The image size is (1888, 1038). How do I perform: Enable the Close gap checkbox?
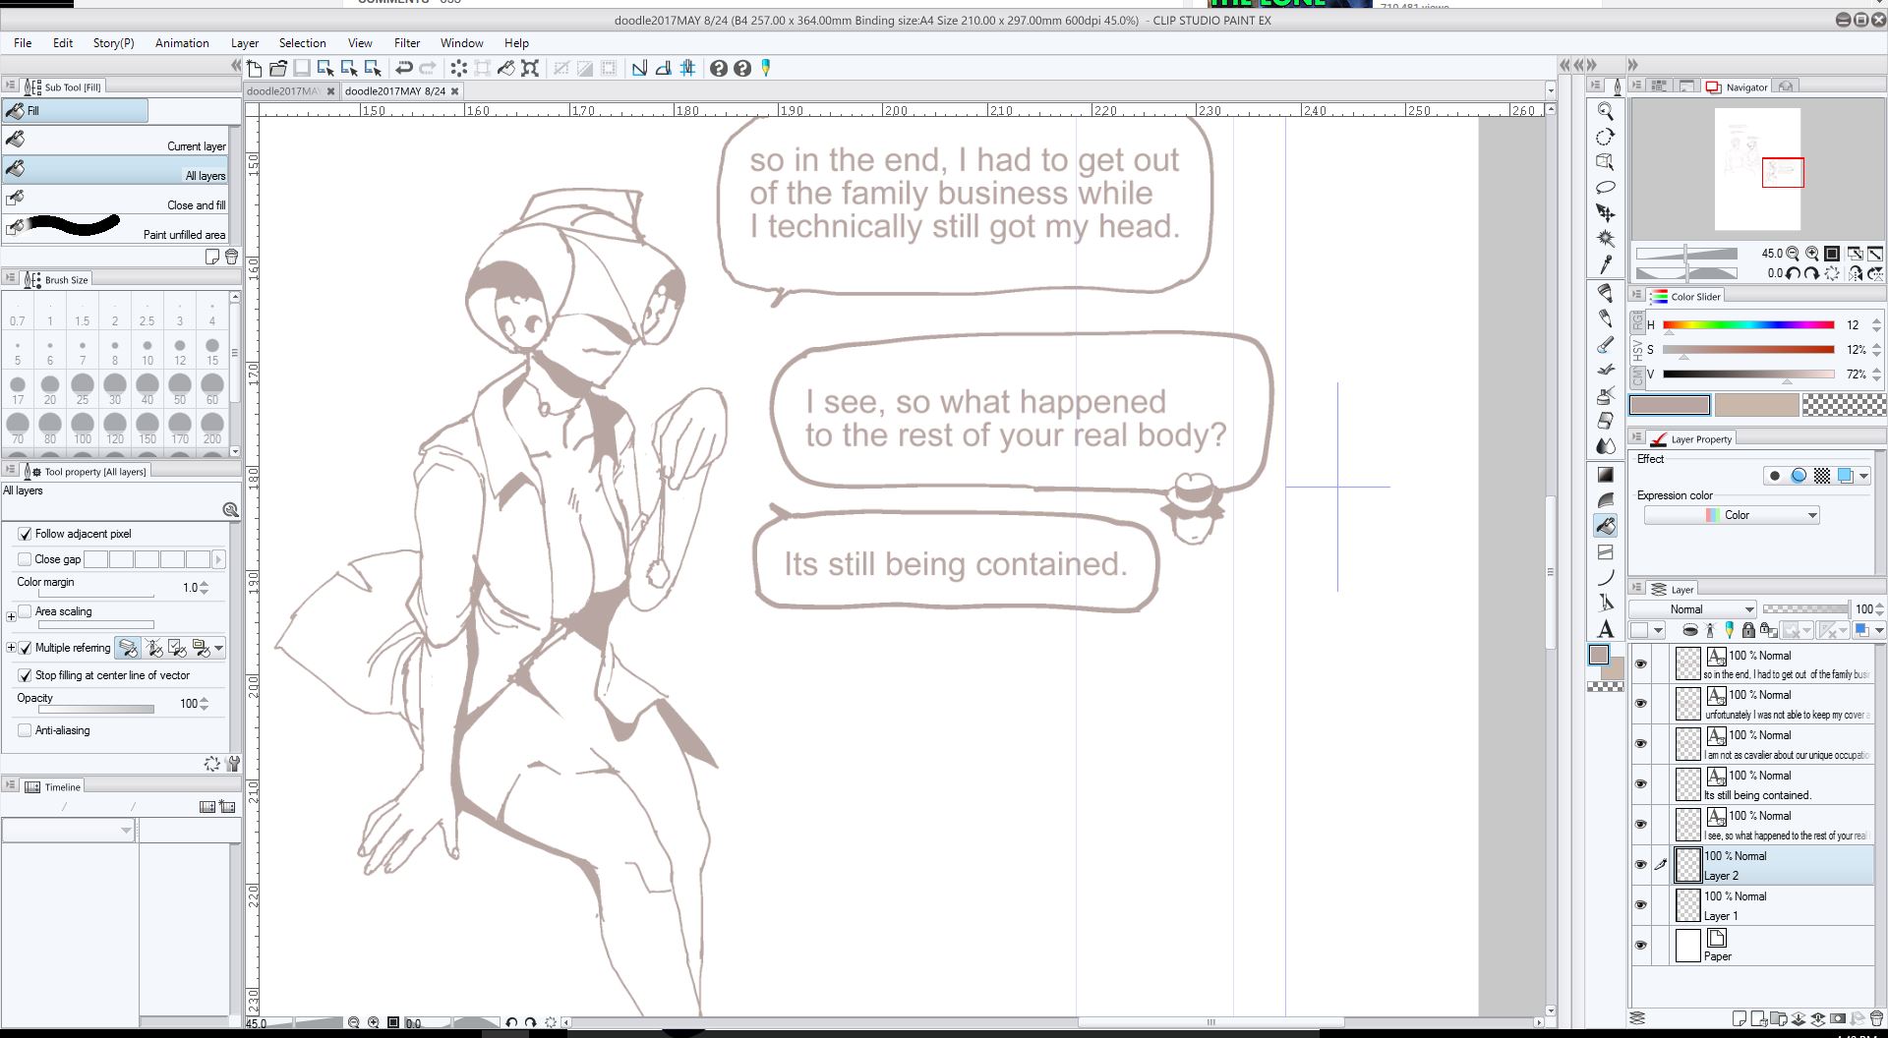[x=25, y=559]
